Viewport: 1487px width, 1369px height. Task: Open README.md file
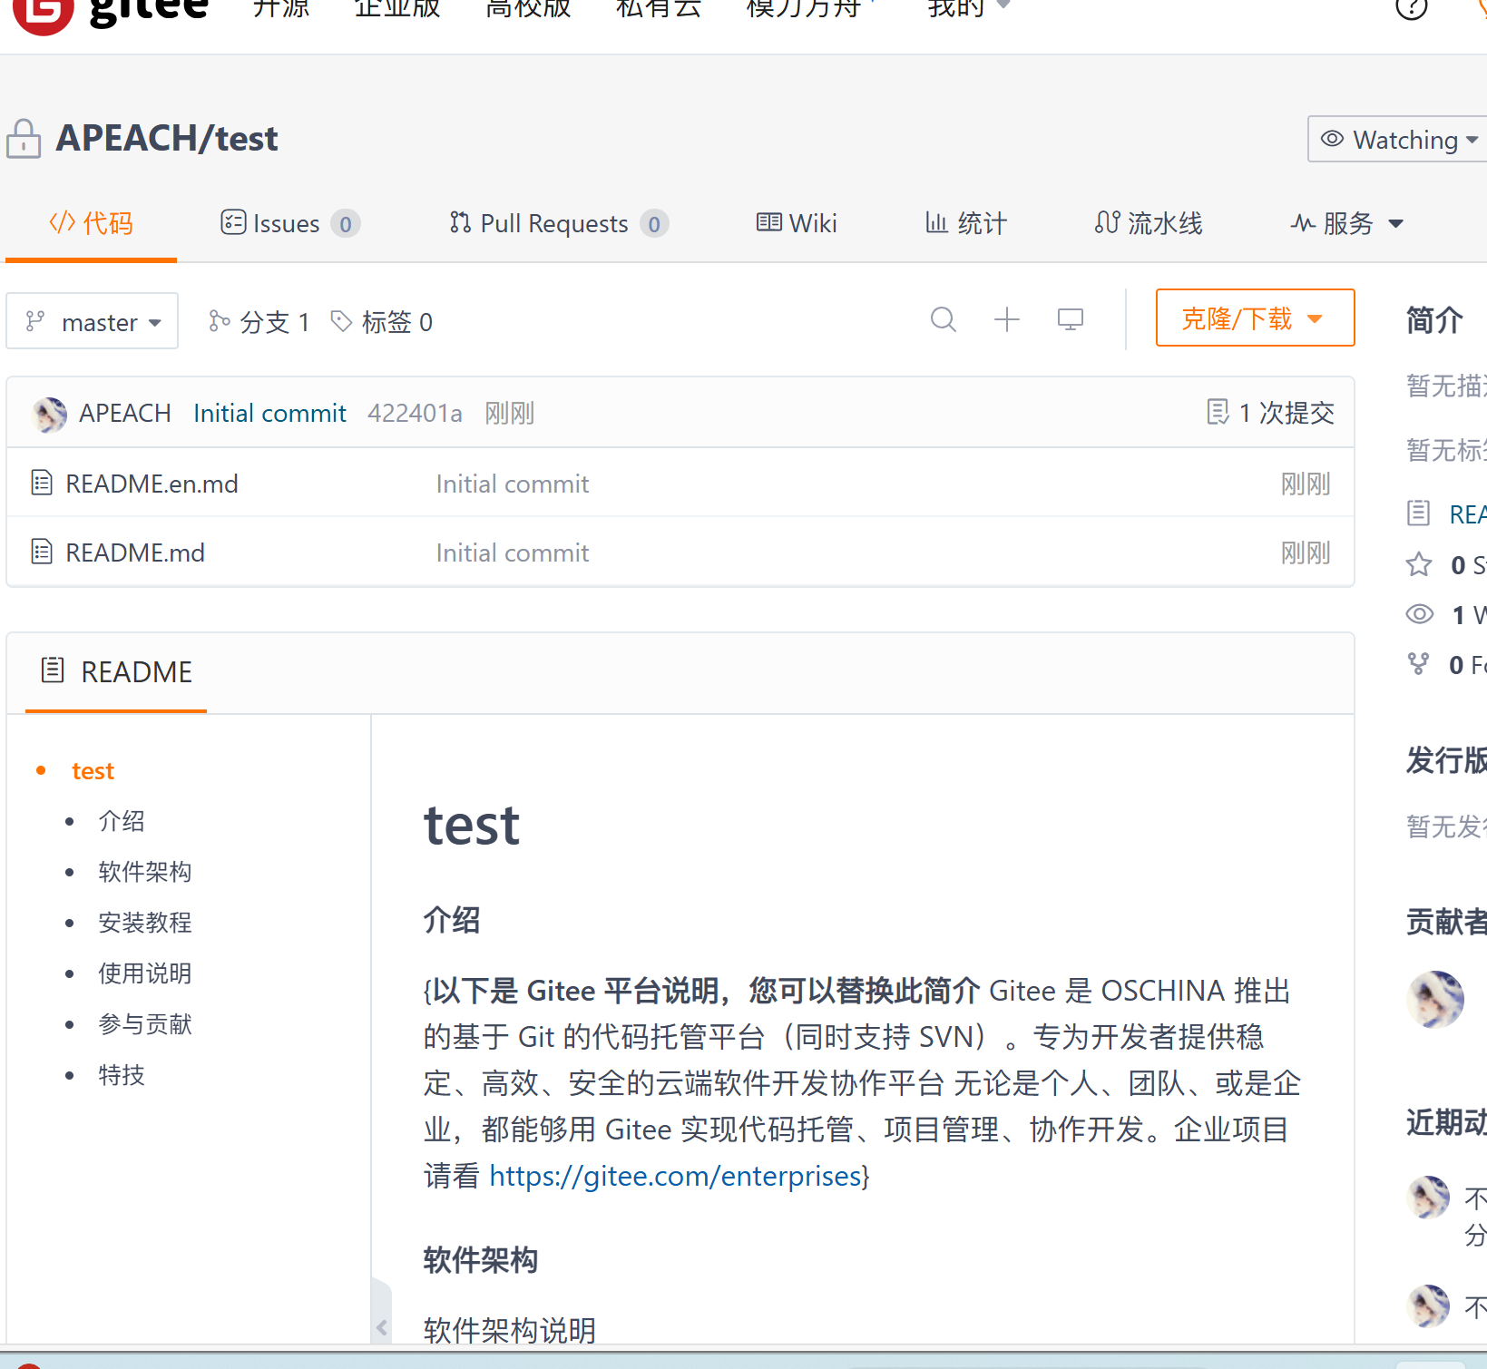click(x=135, y=552)
